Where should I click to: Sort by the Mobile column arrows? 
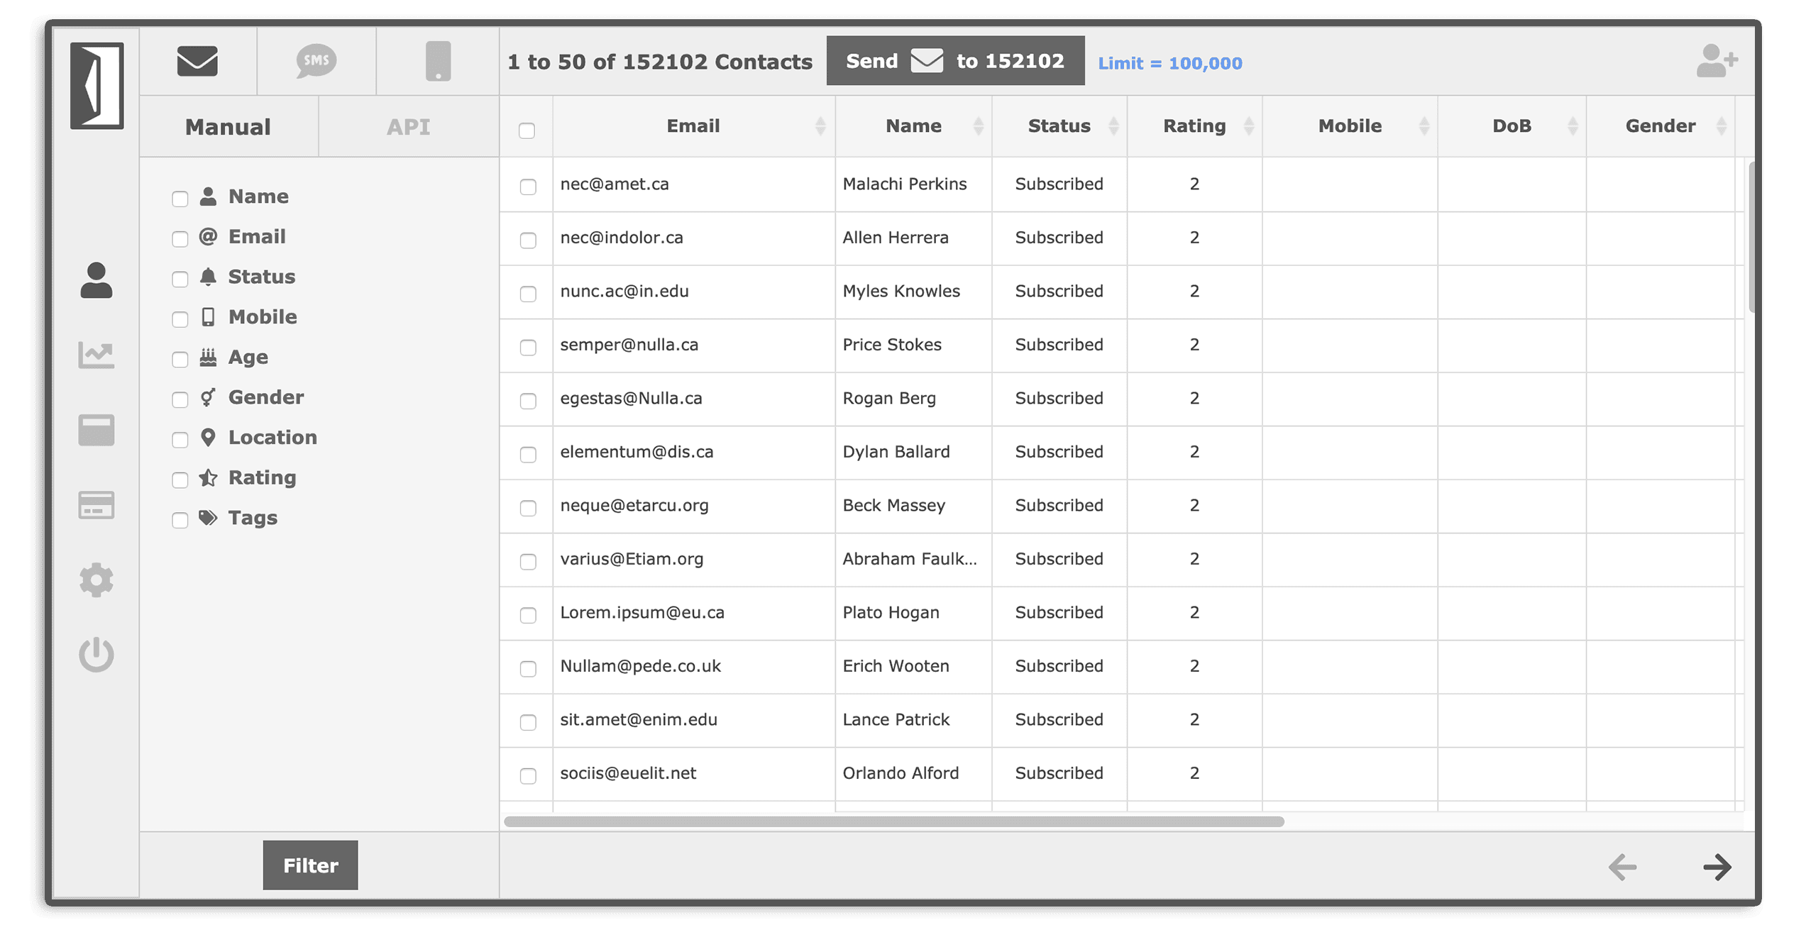1424,126
